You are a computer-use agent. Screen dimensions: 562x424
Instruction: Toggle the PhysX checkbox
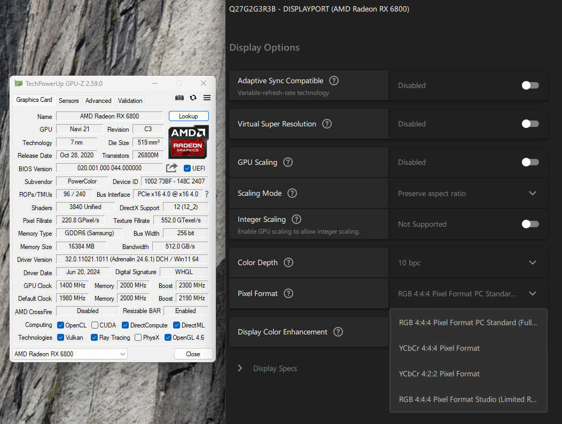(138, 338)
